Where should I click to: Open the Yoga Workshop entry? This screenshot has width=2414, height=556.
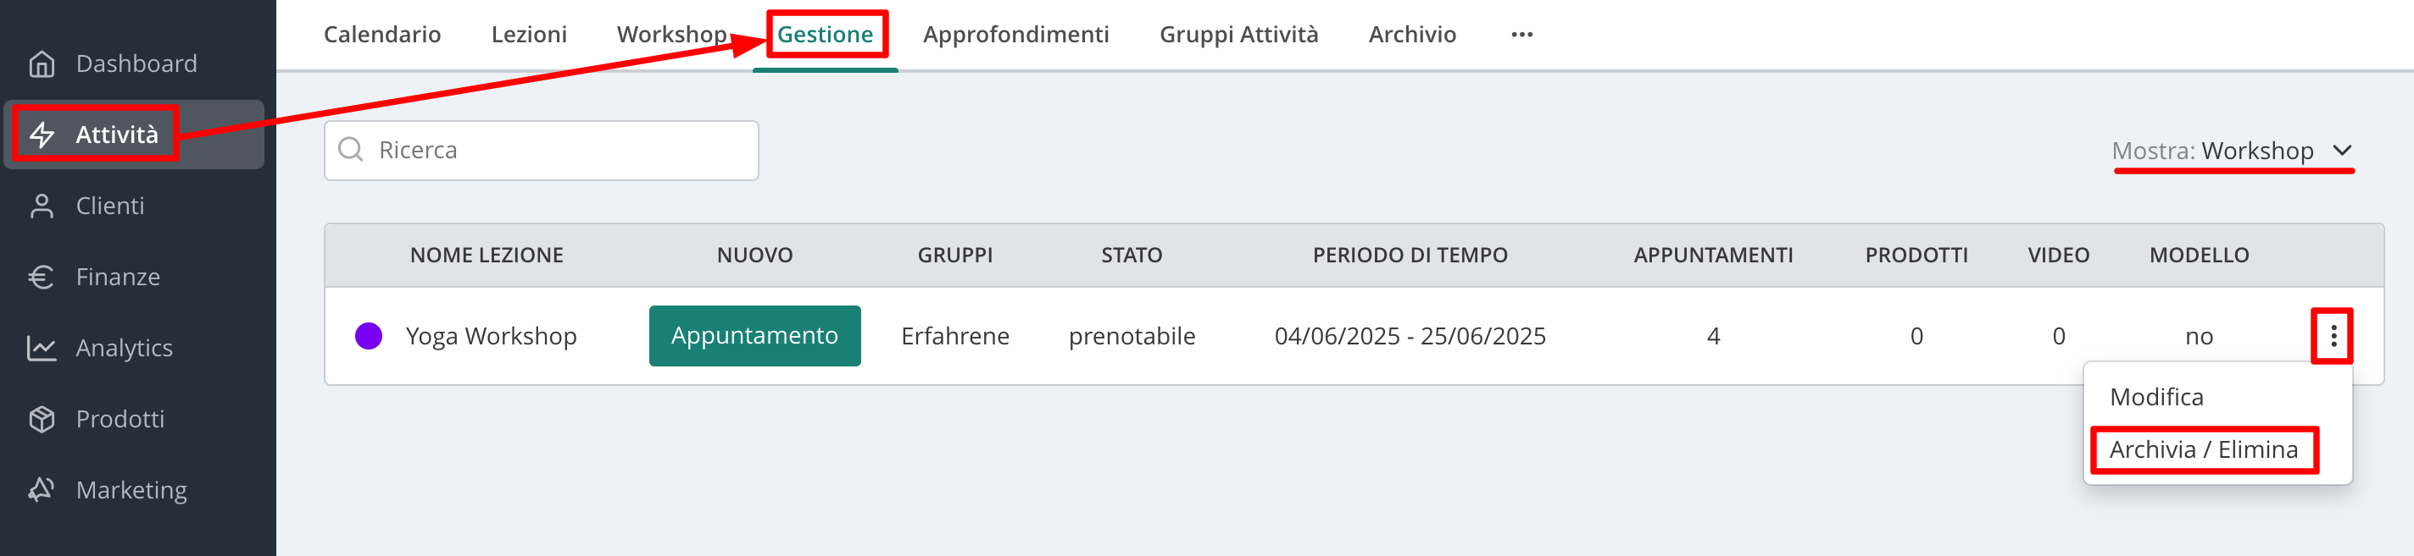click(491, 336)
